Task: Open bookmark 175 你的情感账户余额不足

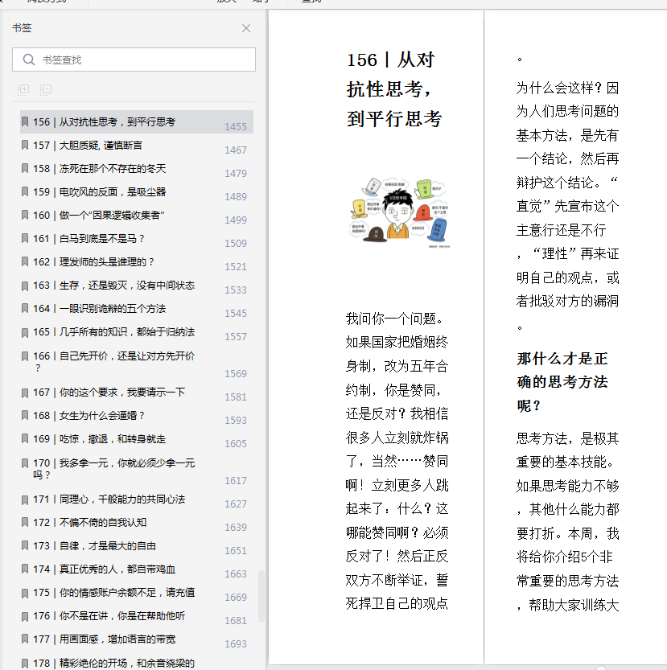Action: click(x=113, y=593)
